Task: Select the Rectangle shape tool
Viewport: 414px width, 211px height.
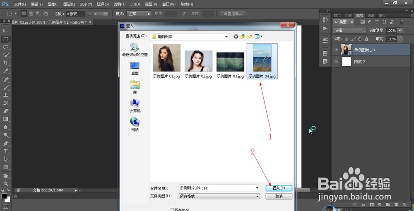Action: (5, 167)
